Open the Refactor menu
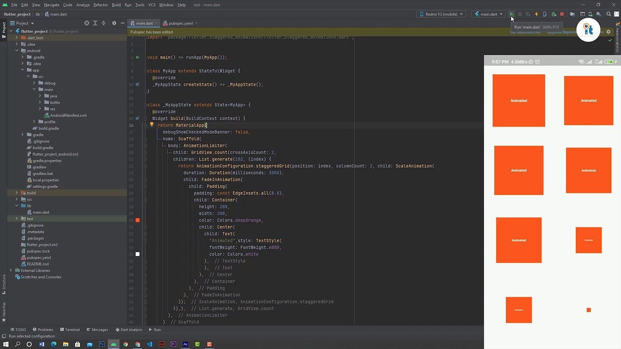This screenshot has width=621, height=349. click(x=100, y=5)
